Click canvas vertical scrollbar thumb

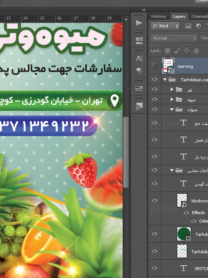click(x=126, y=152)
